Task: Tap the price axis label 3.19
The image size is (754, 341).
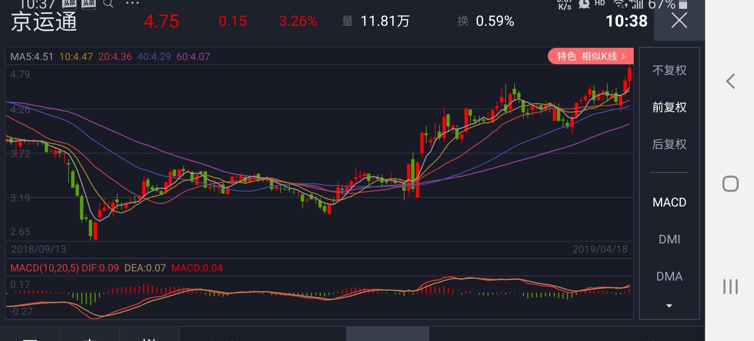Action: click(x=20, y=198)
